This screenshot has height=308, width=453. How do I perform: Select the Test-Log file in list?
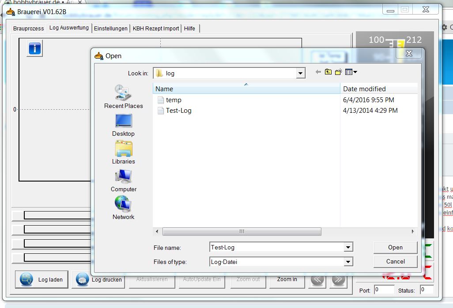tap(178, 111)
